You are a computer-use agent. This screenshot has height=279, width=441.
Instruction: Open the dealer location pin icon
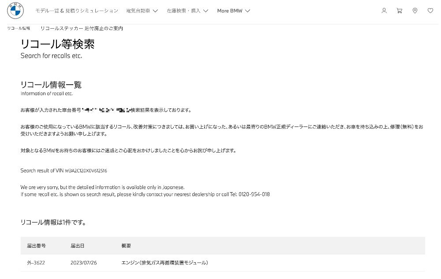coord(415,11)
